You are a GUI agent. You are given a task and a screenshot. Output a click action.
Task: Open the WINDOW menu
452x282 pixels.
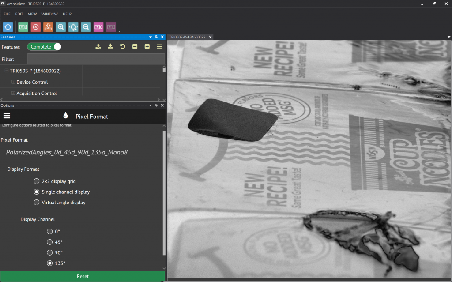pos(49,14)
